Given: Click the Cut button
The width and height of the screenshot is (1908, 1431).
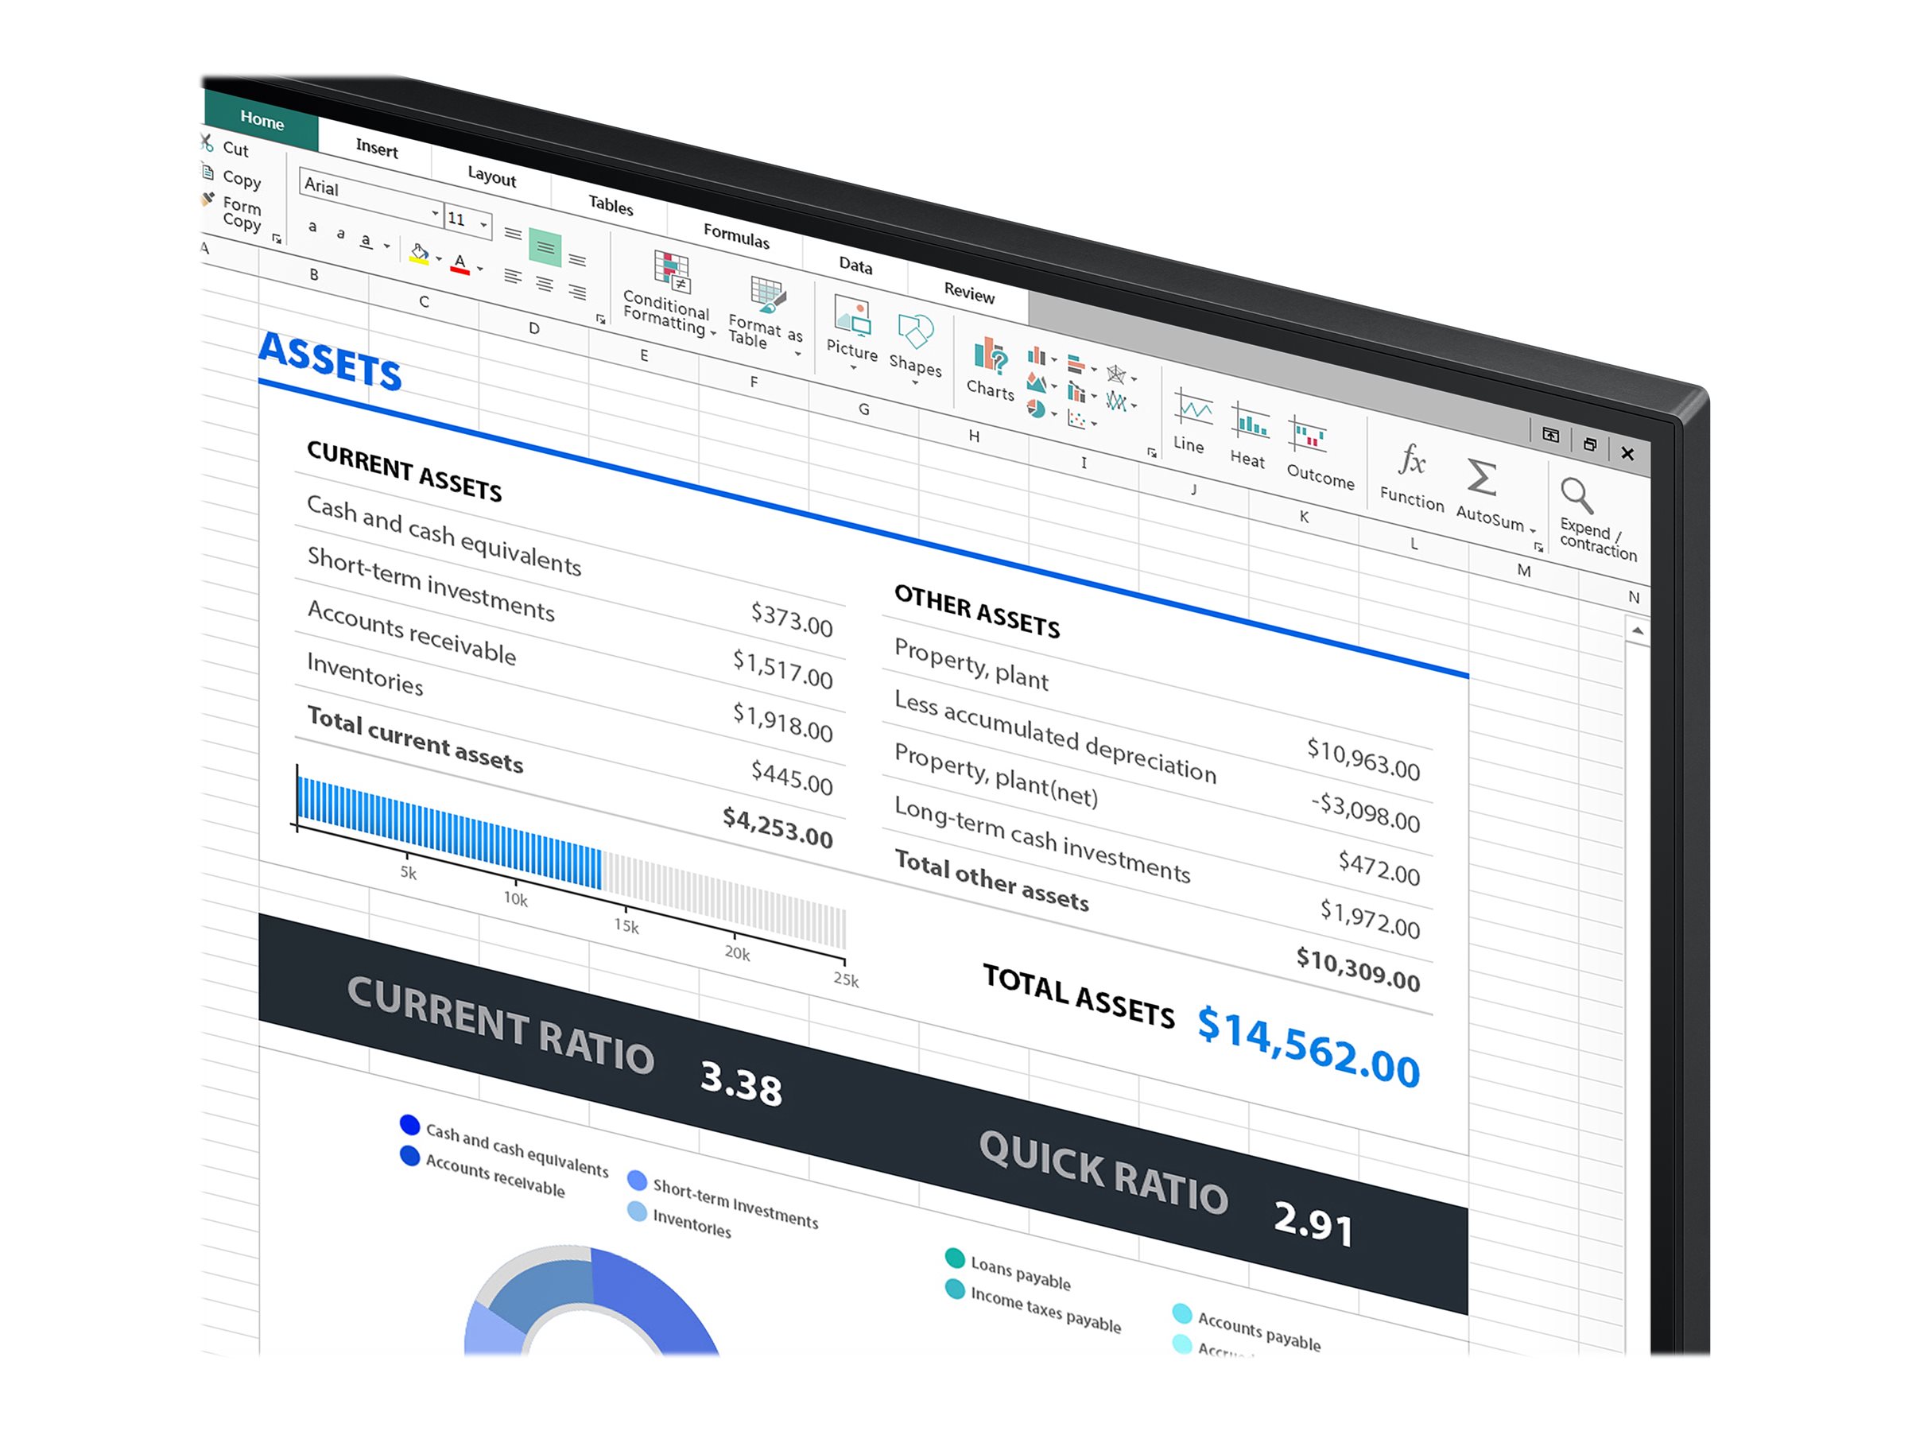Looking at the screenshot, I should 234,149.
